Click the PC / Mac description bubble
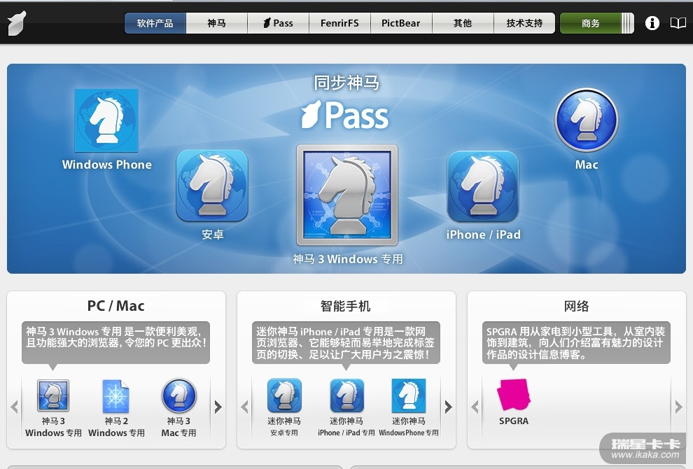The height and width of the screenshot is (469, 693). 115,342
